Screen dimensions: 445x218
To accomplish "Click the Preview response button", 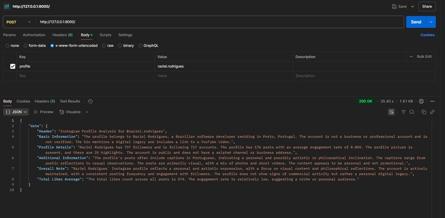I will (x=44, y=112).
